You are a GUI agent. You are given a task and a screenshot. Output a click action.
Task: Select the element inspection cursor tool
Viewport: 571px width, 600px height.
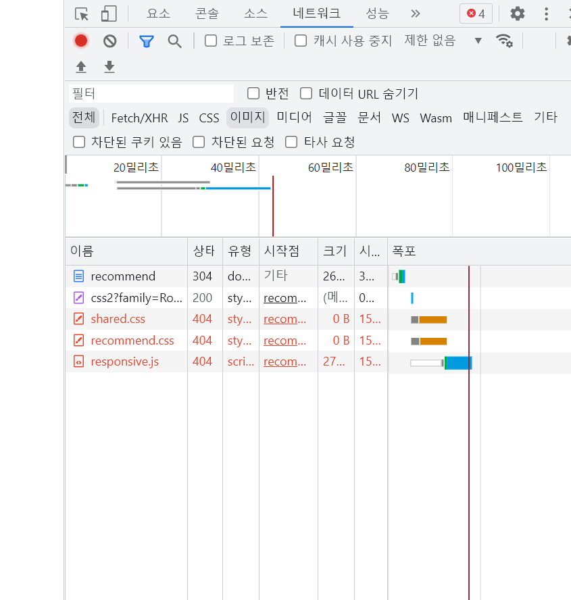81,13
